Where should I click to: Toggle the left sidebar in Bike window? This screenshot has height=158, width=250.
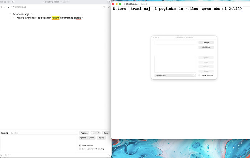(13, 2)
